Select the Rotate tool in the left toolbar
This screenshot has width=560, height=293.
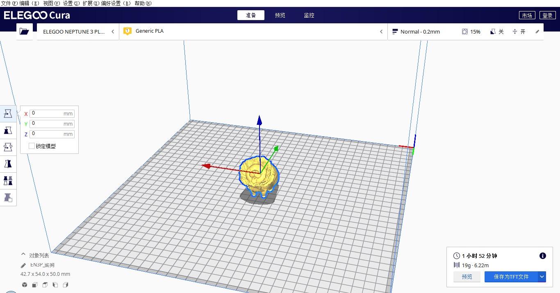(8, 147)
